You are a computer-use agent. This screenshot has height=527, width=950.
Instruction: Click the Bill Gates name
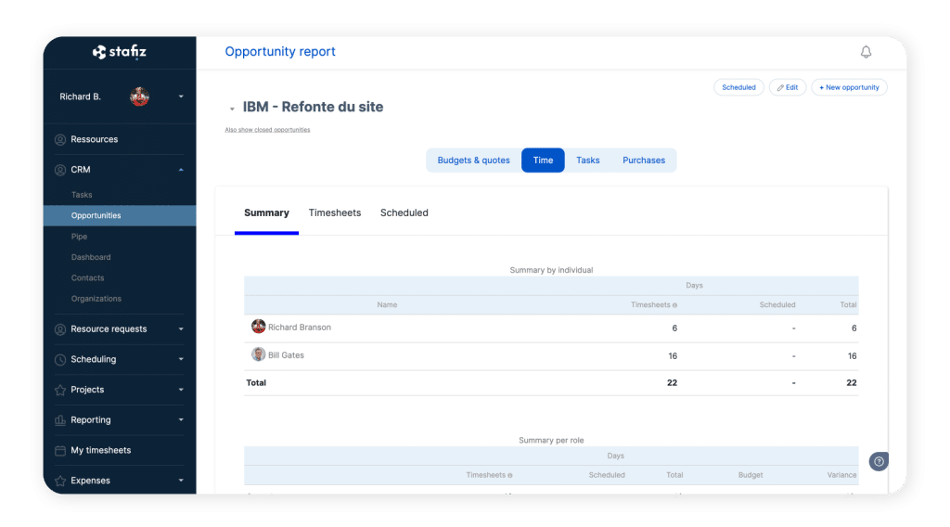286,355
